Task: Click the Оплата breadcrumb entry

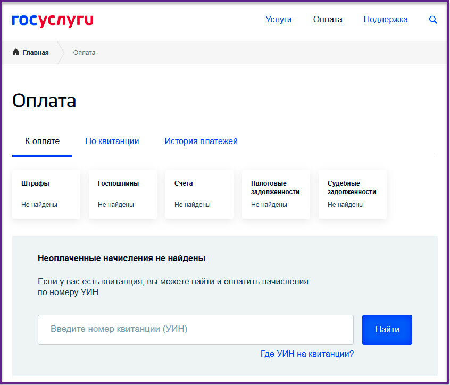Action: click(84, 52)
